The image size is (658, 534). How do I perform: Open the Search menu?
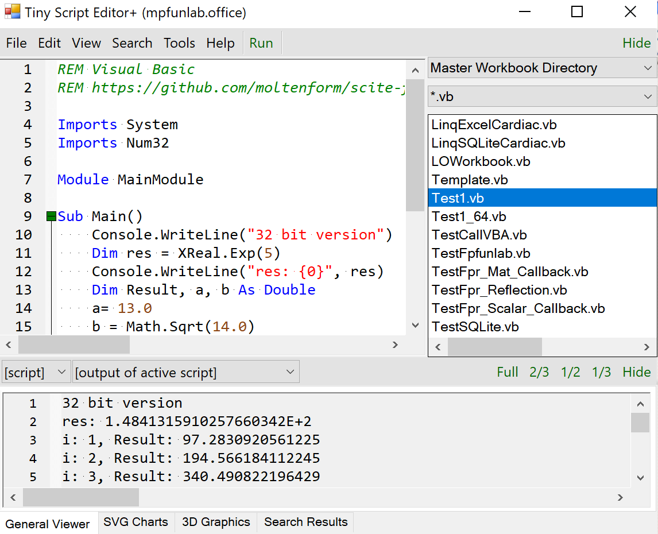(131, 43)
